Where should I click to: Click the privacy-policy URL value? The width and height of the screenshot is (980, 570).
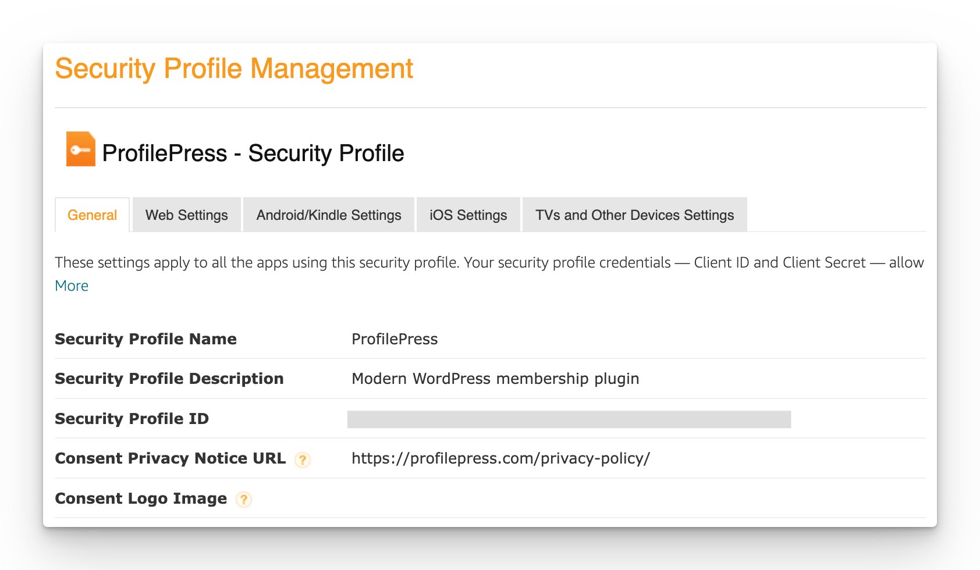[500, 458]
